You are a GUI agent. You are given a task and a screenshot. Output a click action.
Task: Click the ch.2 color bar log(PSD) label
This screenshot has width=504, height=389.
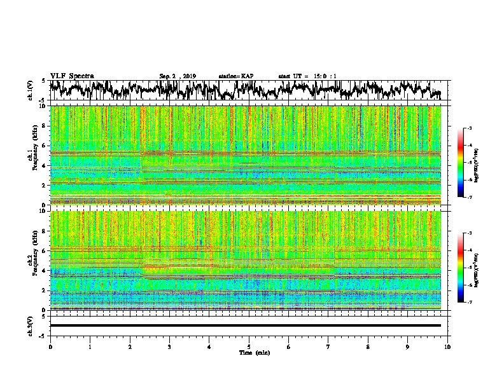tap(477, 270)
